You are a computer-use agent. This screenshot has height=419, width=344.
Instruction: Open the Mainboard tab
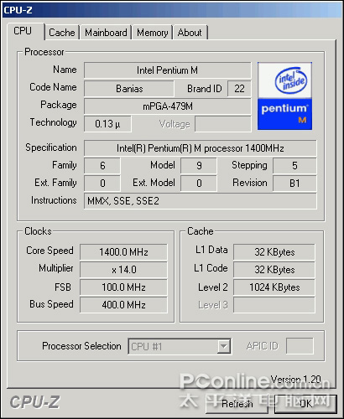coord(106,33)
